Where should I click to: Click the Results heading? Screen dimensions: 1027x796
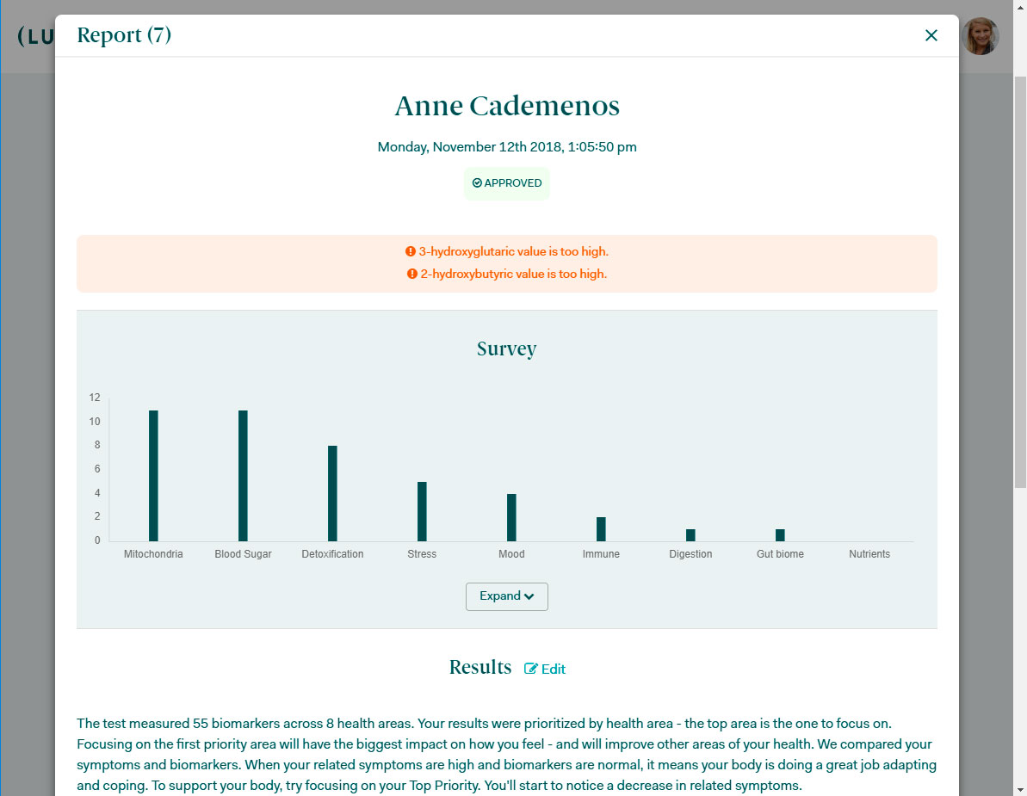pos(480,667)
